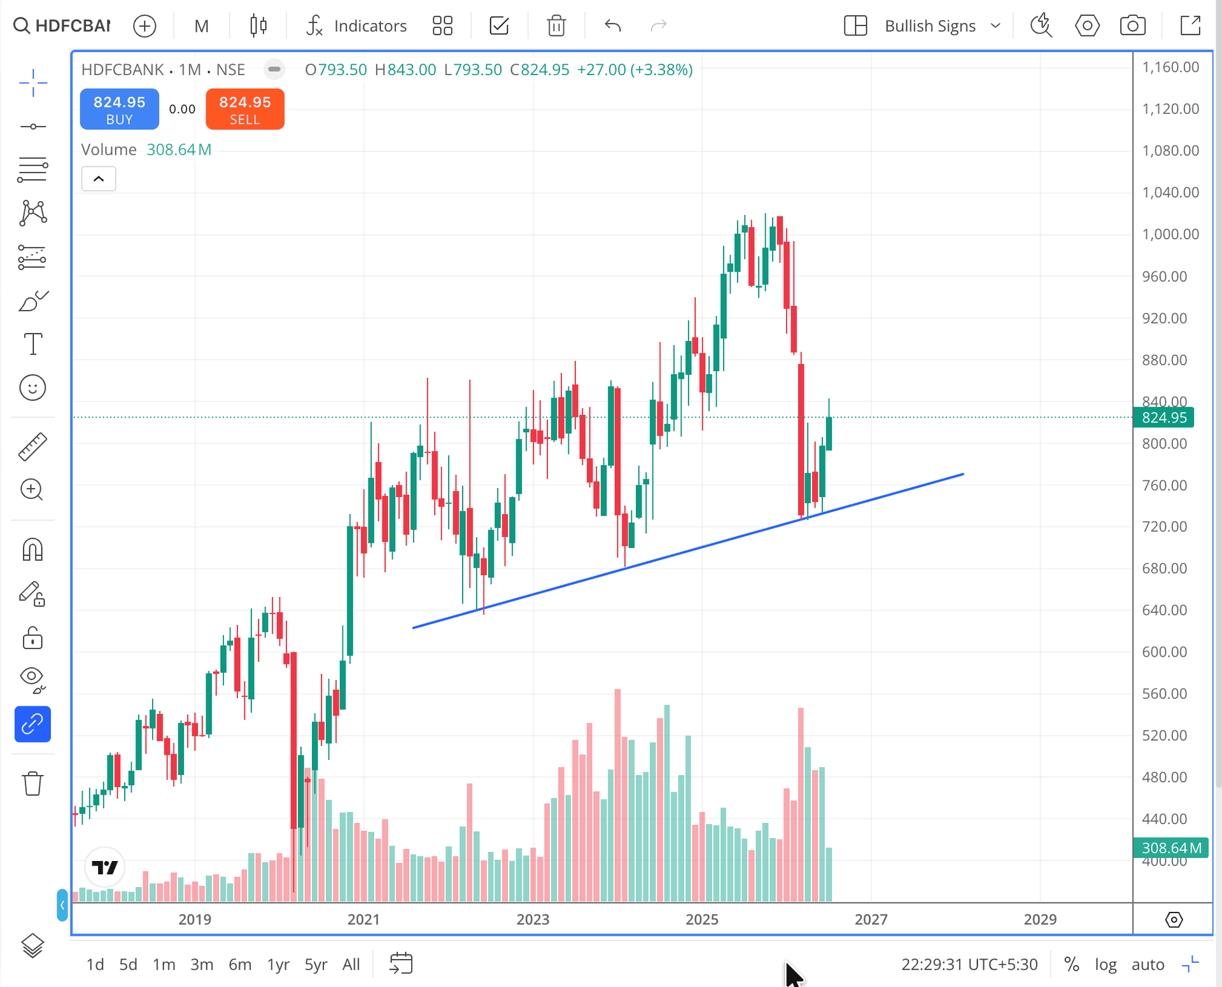
Task: Set time range to 6m
Action: [240, 964]
